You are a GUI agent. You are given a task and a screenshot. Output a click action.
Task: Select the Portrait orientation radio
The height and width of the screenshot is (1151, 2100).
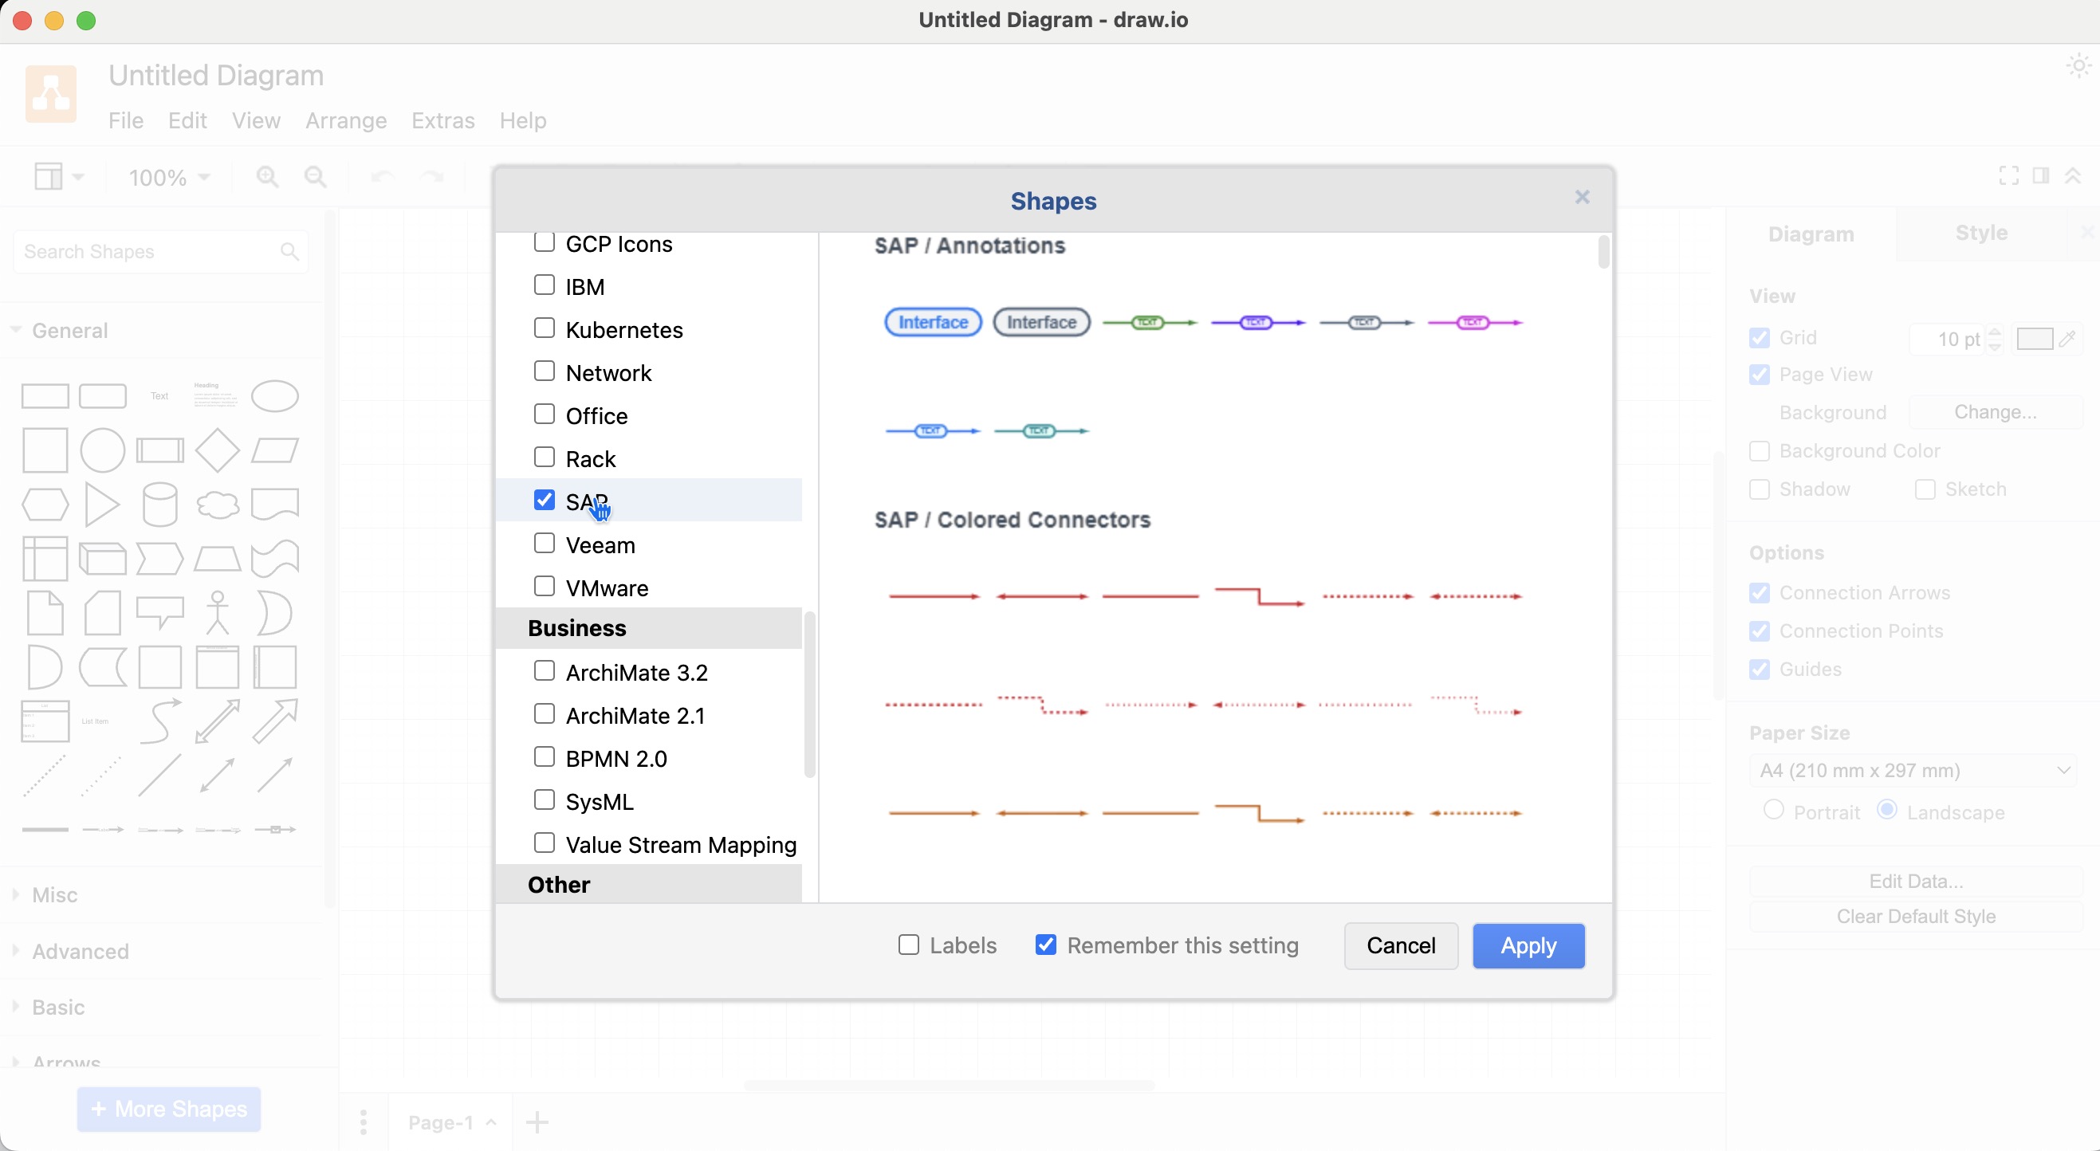pos(1773,811)
